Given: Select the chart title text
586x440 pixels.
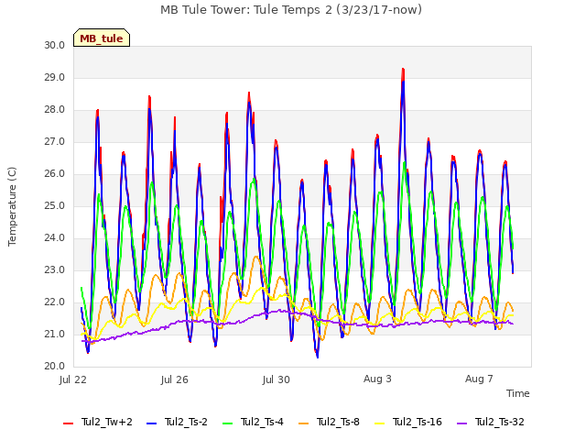Looking at the screenshot, I should tap(291, 10).
